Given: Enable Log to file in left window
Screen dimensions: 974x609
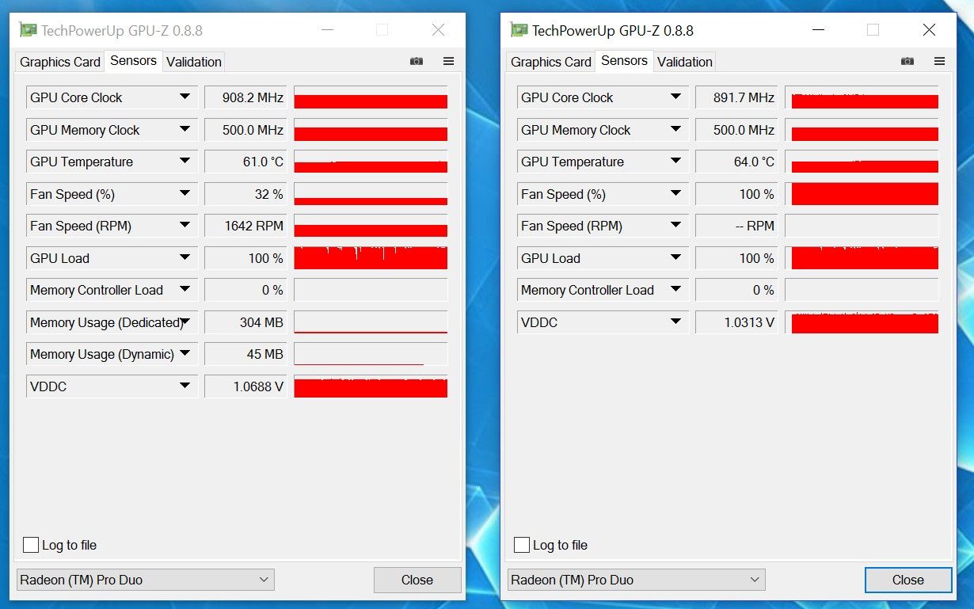Looking at the screenshot, I should click(31, 545).
